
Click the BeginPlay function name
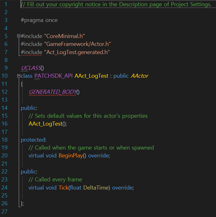(x=71, y=156)
